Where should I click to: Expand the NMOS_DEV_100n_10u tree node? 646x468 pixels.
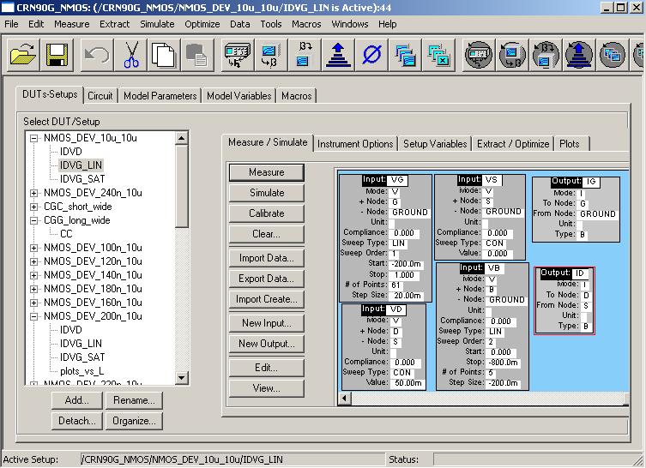point(34,248)
